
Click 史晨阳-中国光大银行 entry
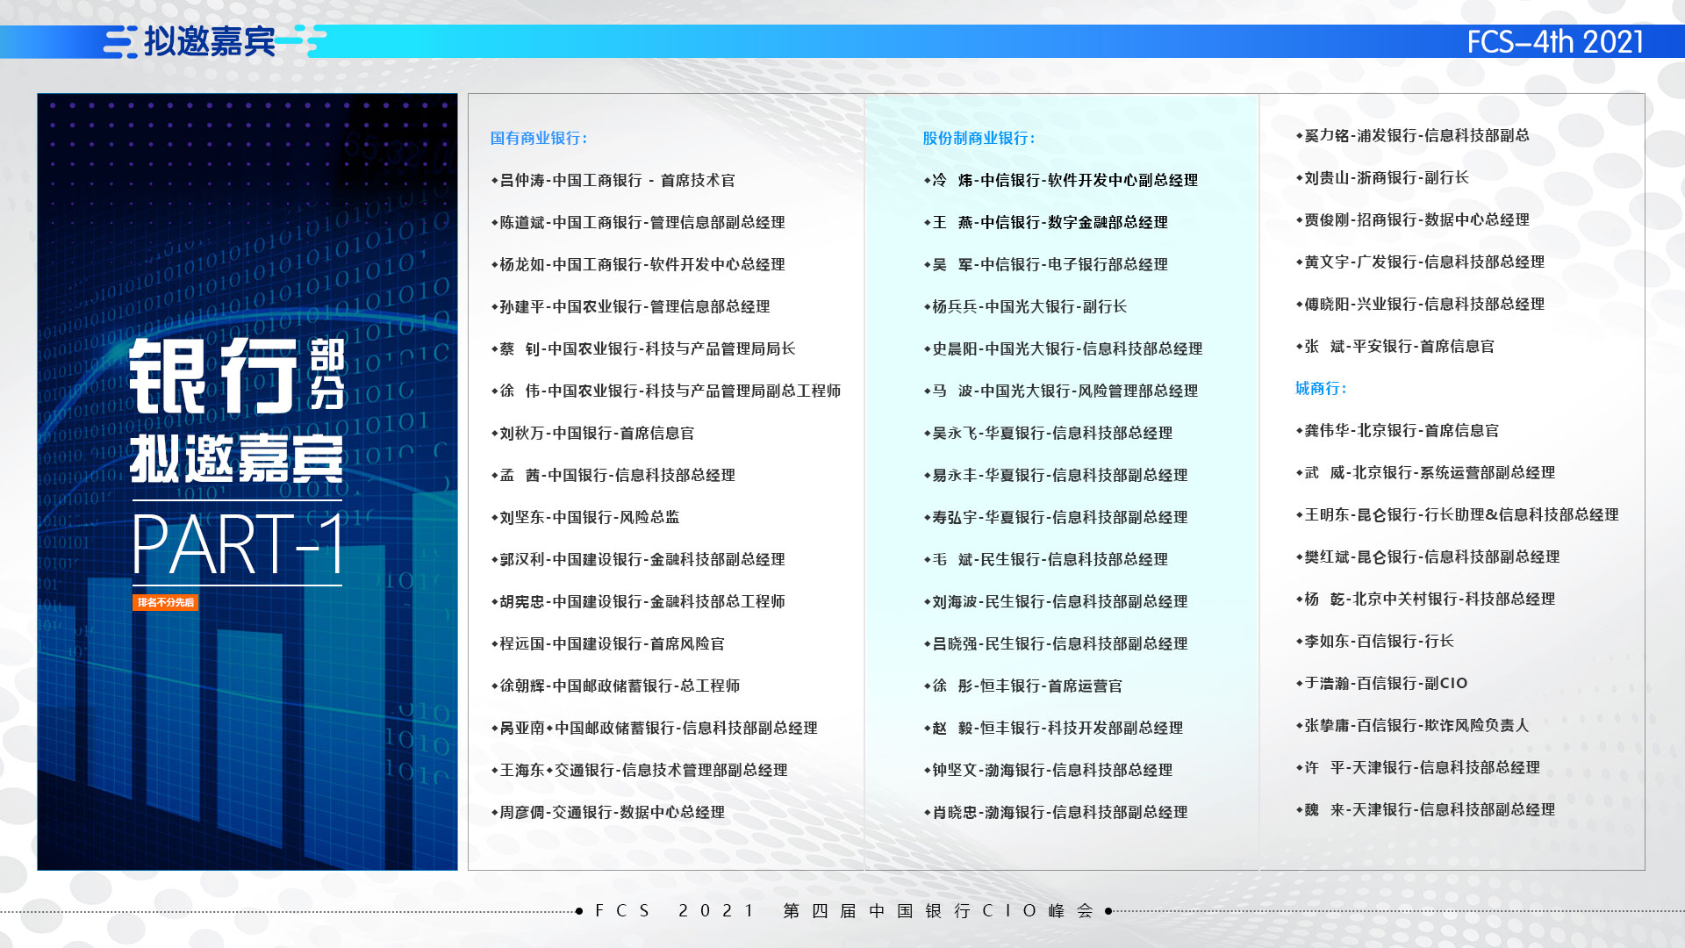(1064, 348)
